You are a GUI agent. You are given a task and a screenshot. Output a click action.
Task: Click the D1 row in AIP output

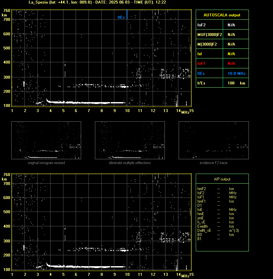point(209,205)
